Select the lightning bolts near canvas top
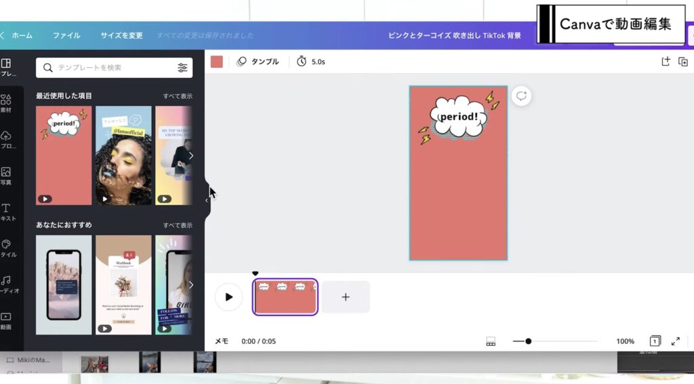Screen dimensions: 694x384 click(492, 100)
